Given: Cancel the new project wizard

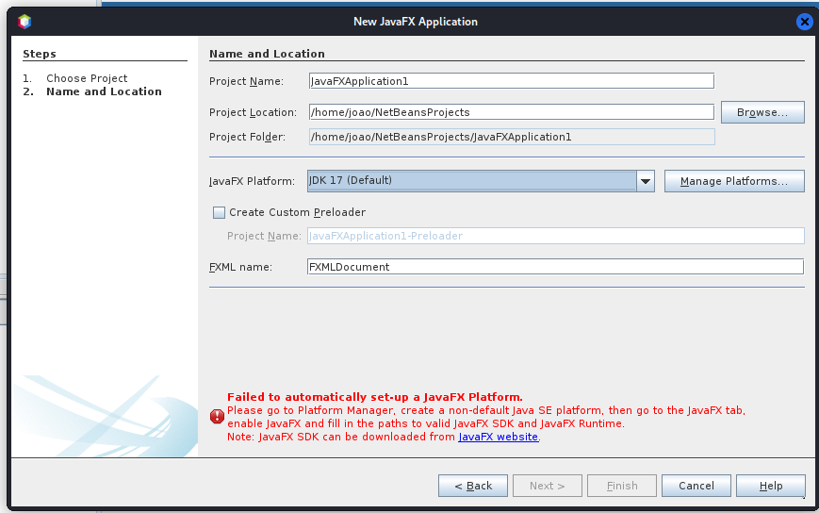Looking at the screenshot, I should pos(696,486).
